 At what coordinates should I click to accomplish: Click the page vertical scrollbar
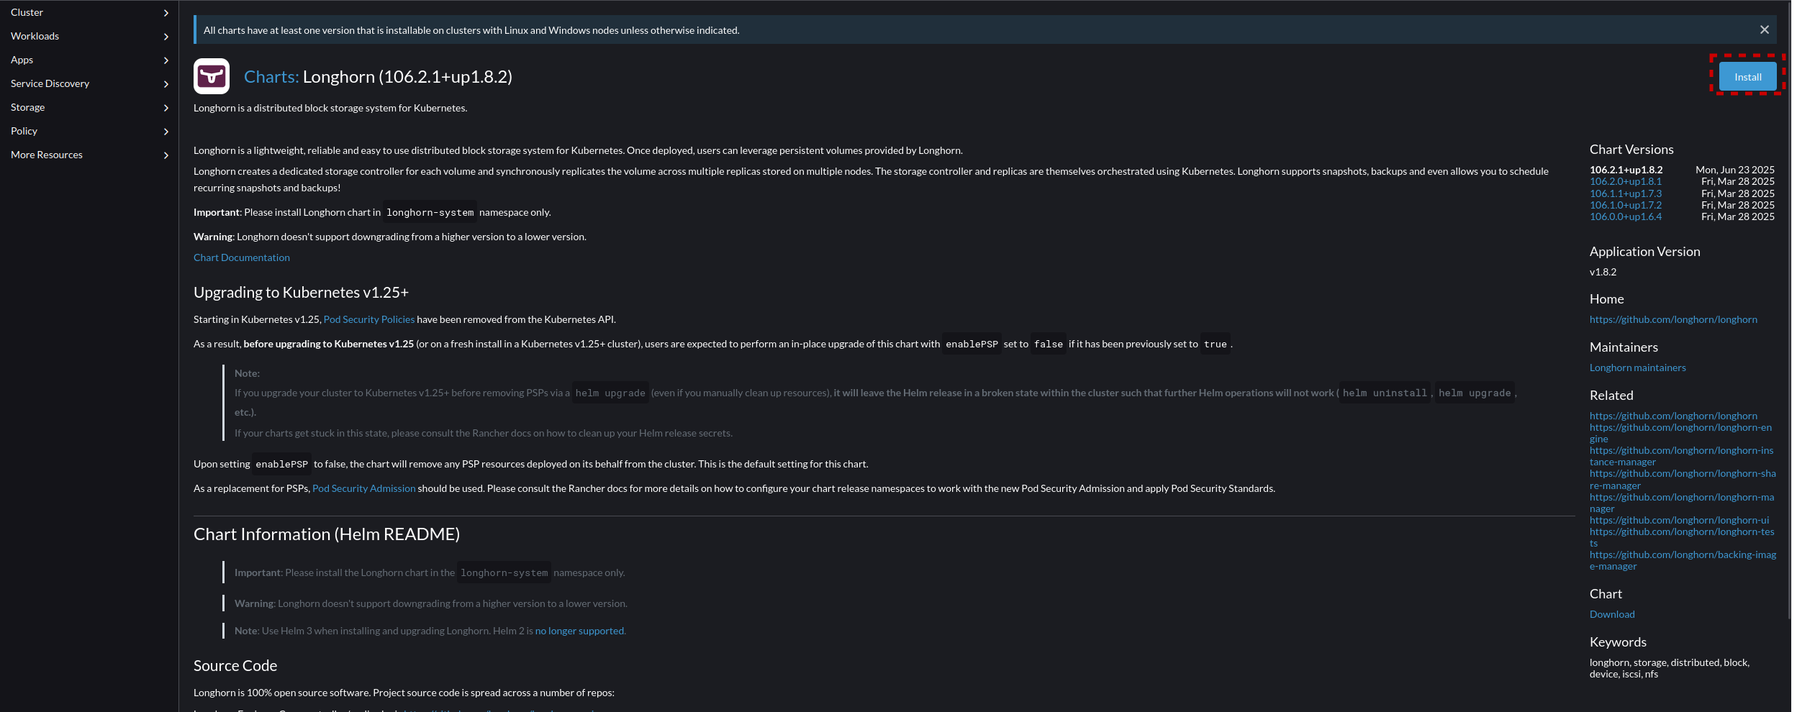click(1789, 309)
